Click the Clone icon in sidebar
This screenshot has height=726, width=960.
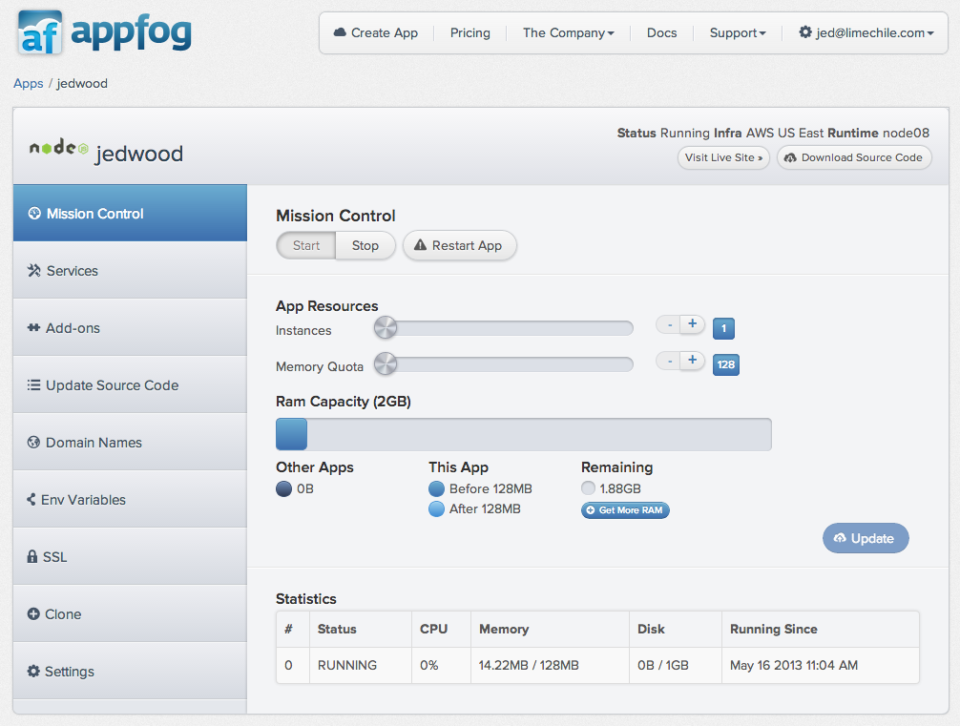[x=32, y=613]
